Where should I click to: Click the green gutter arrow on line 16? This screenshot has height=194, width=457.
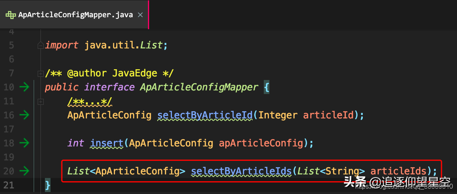coord(24,115)
